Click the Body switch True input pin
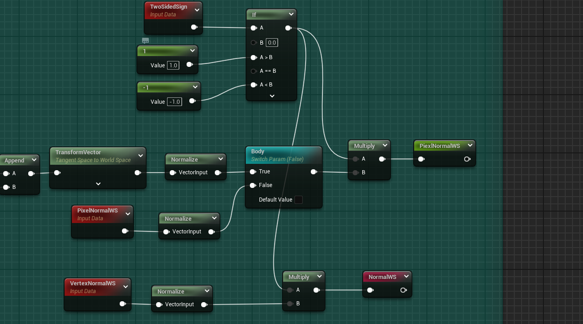The height and width of the screenshot is (324, 583). pyautogui.click(x=253, y=172)
